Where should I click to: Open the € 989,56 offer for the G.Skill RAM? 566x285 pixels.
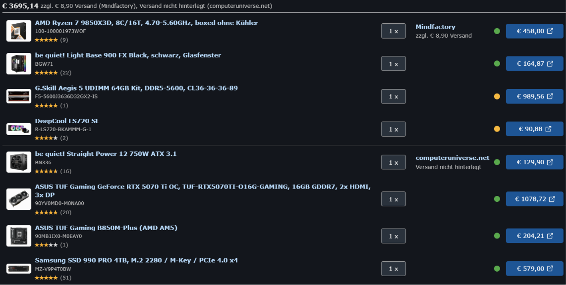[535, 96]
